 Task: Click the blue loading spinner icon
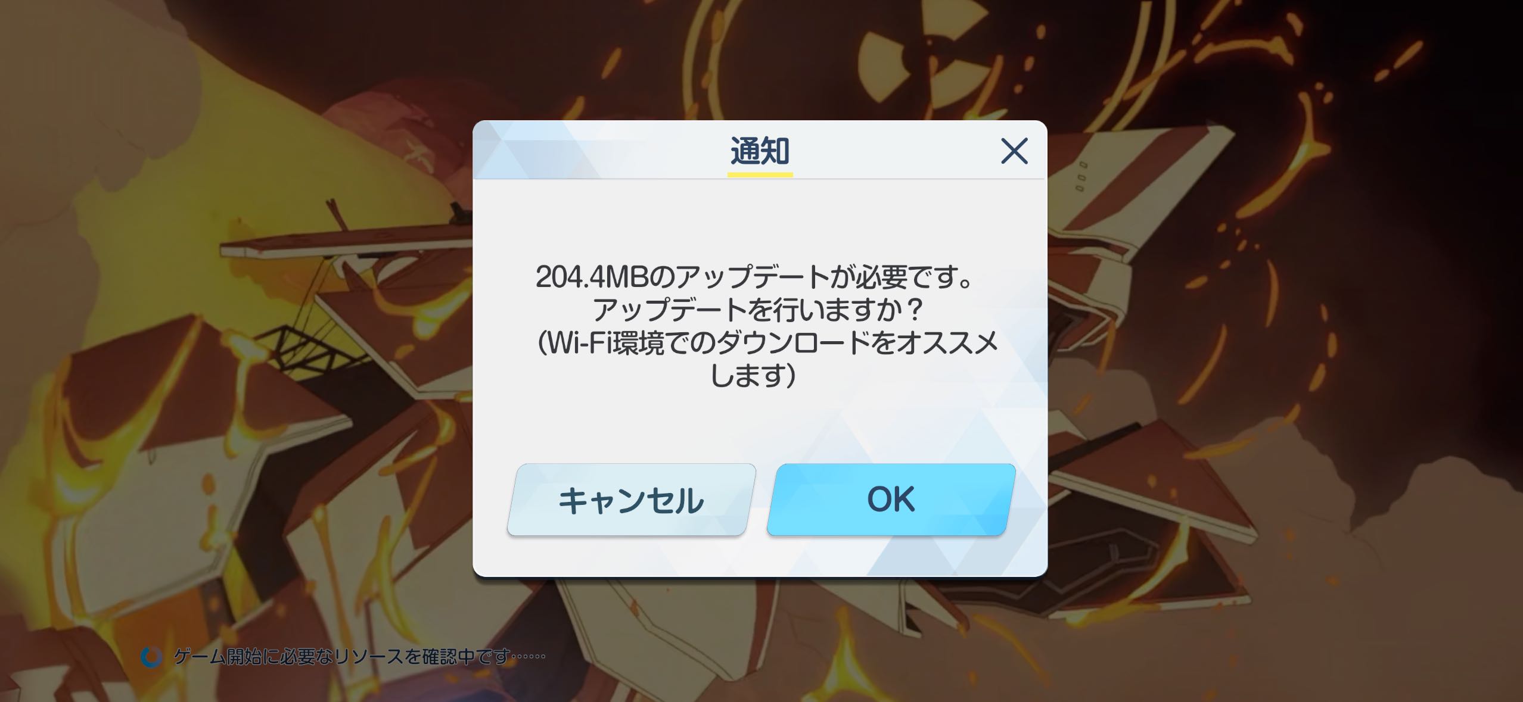pos(151,657)
